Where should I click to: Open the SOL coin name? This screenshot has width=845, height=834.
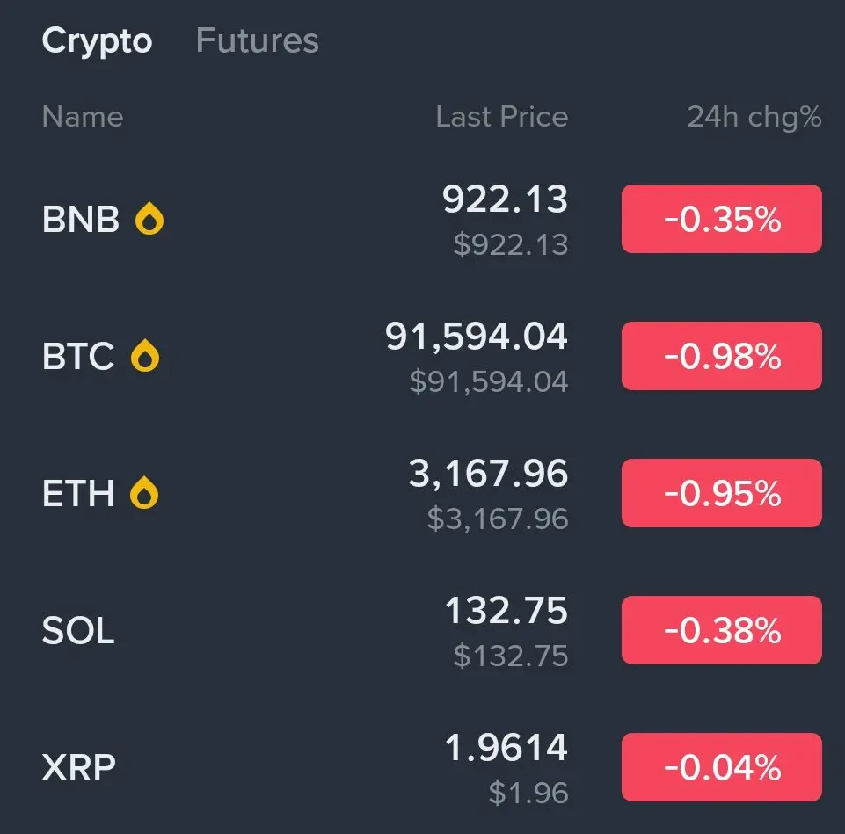point(78,631)
